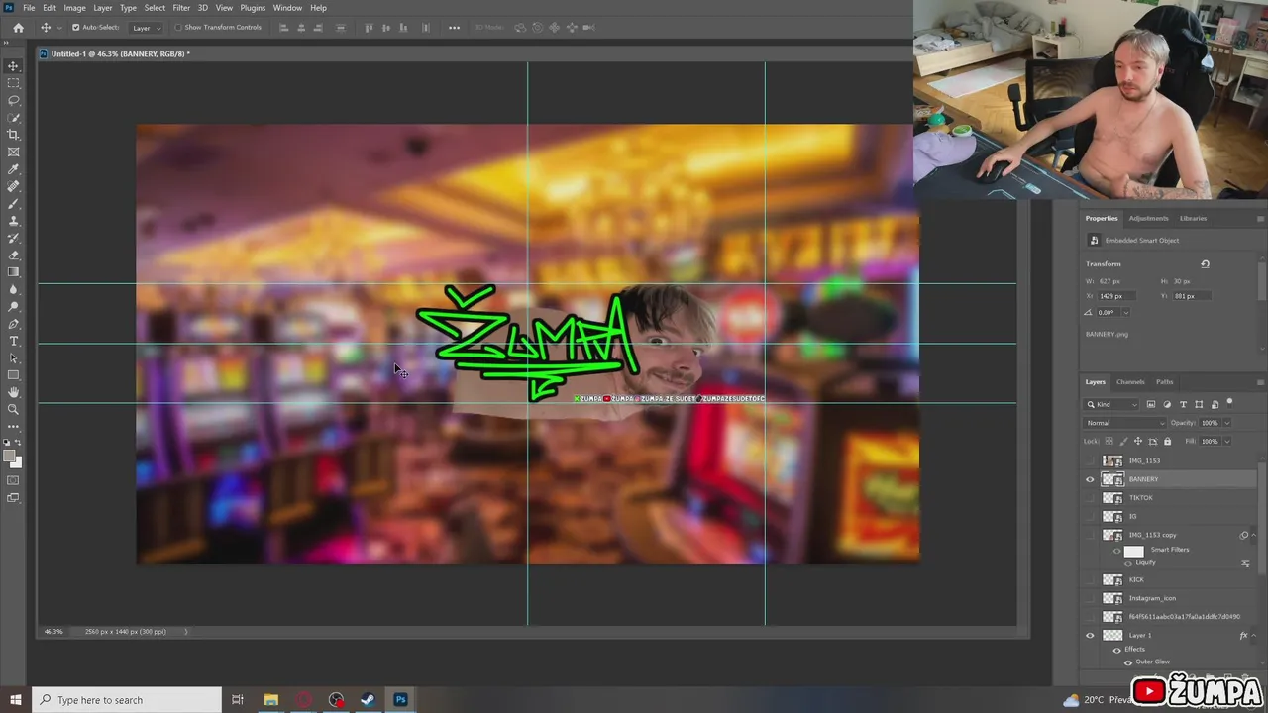This screenshot has height=713, width=1268.
Task: Open the Move tool preset picker arrow
Action: point(58,28)
